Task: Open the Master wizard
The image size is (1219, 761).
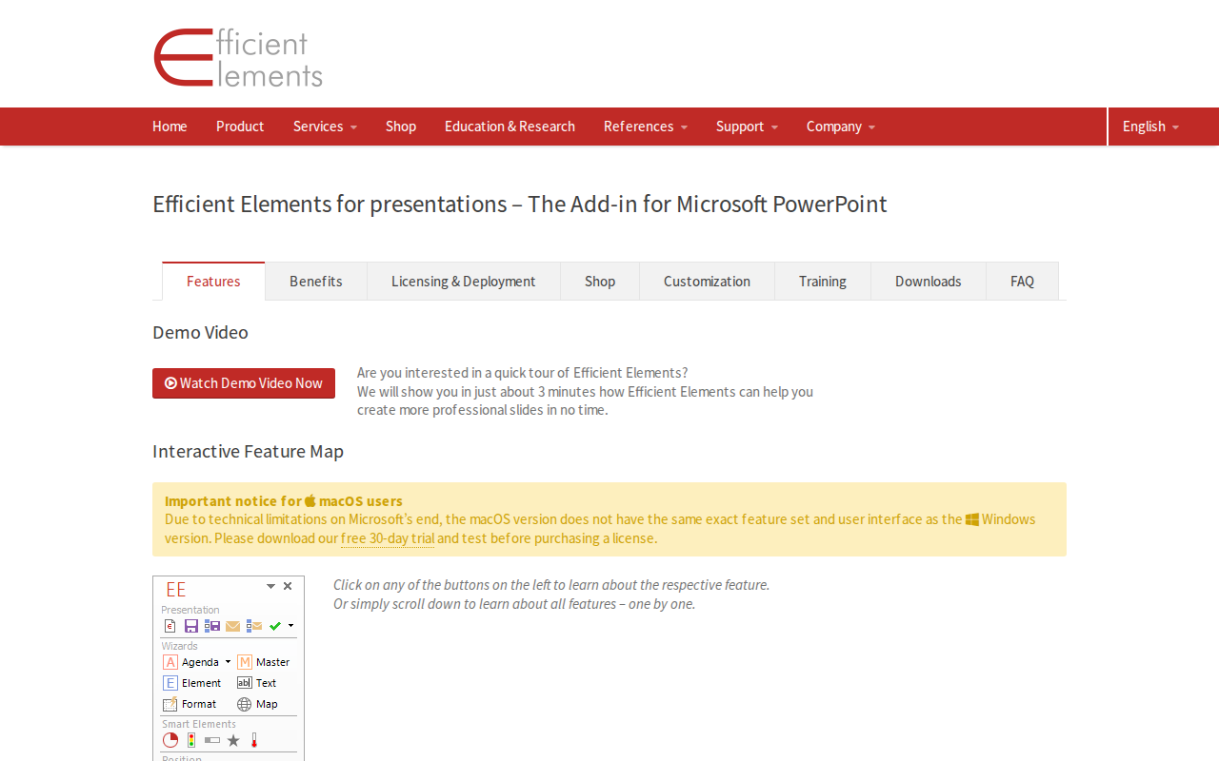Action: pos(264,662)
